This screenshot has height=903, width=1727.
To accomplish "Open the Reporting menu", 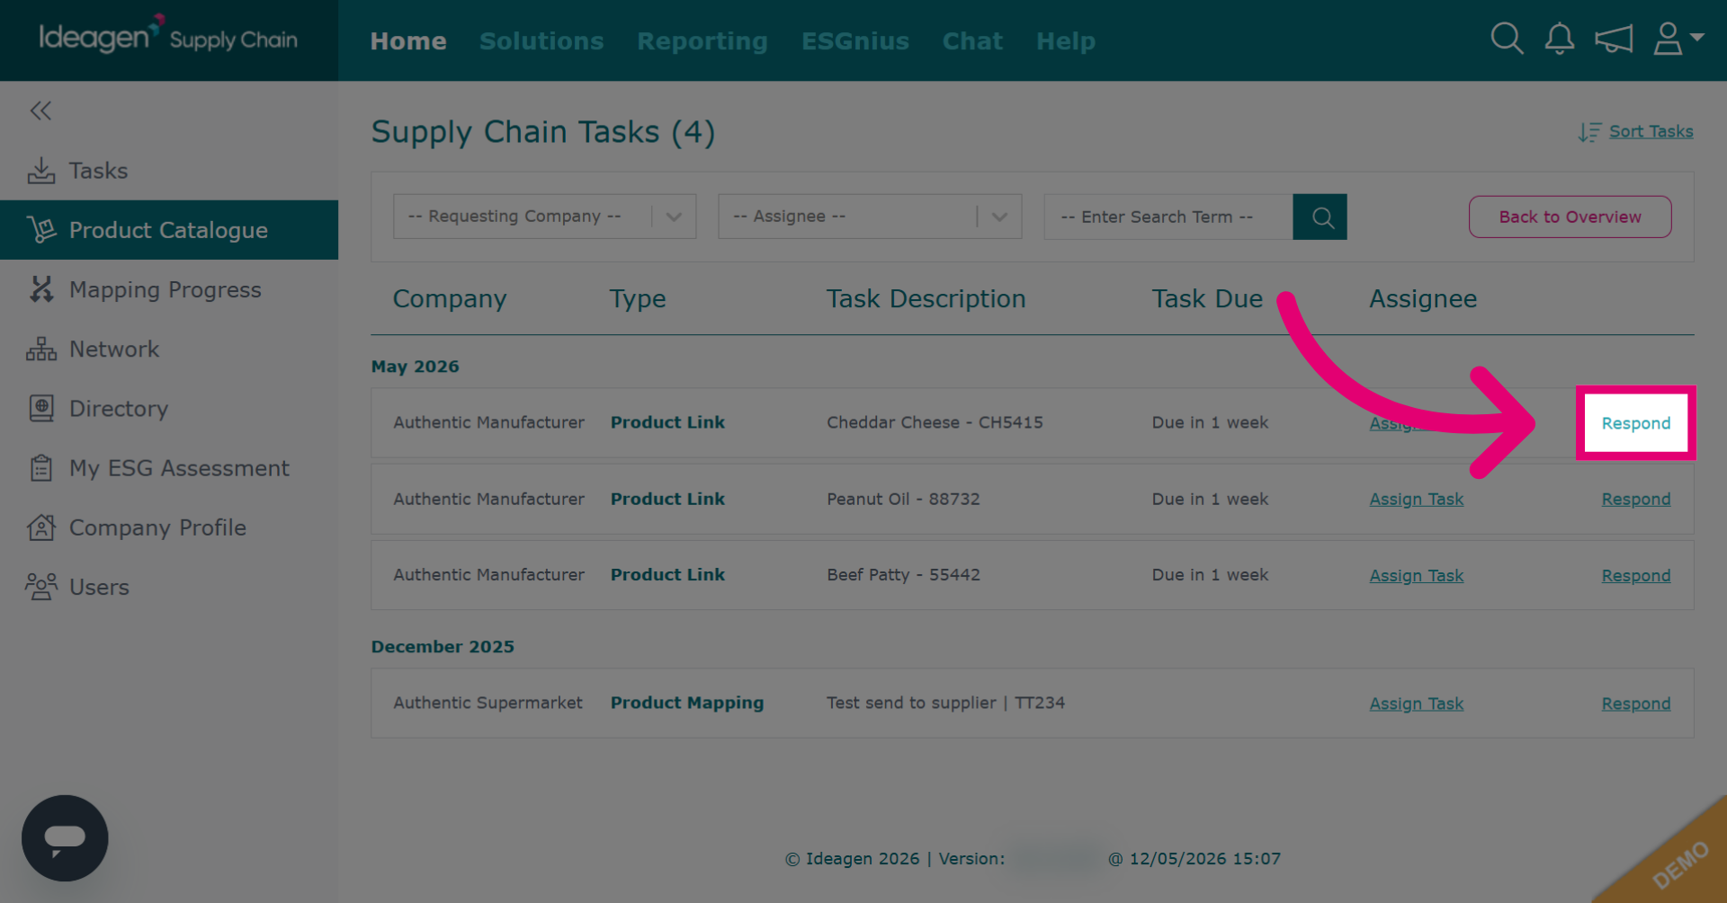I will pos(702,41).
